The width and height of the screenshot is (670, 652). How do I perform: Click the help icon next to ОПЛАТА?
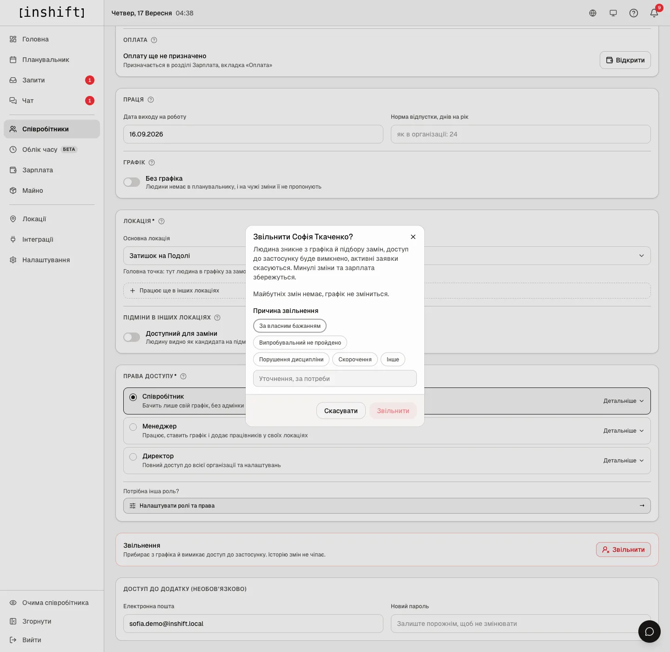(154, 40)
